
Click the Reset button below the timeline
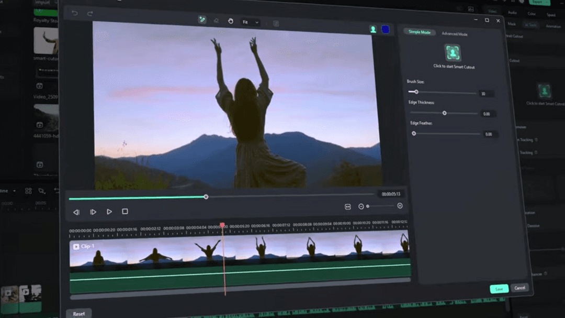point(78,313)
